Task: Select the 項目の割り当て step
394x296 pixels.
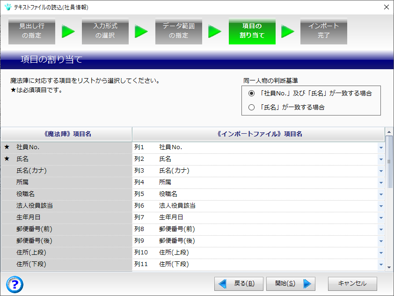Action: (252, 31)
